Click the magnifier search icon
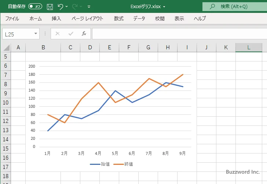The height and width of the screenshot is (184, 267). tap(212, 7)
